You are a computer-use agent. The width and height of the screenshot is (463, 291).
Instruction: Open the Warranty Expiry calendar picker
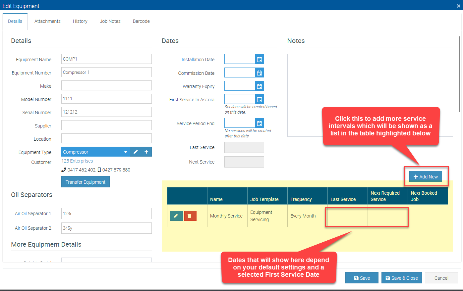point(260,86)
